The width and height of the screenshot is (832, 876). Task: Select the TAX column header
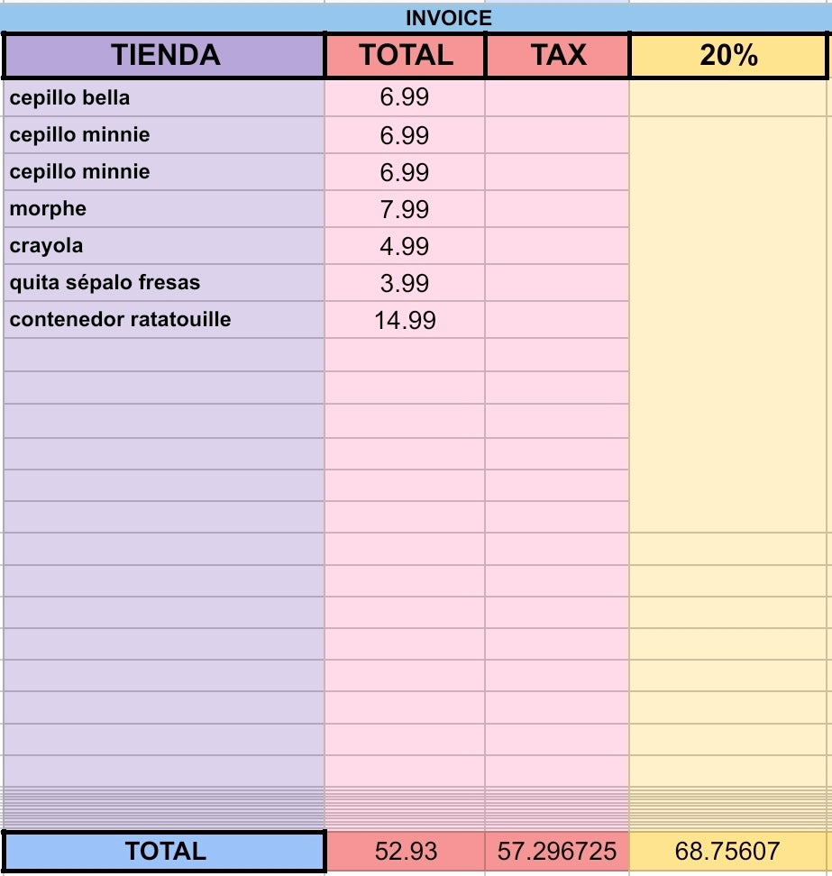click(557, 55)
